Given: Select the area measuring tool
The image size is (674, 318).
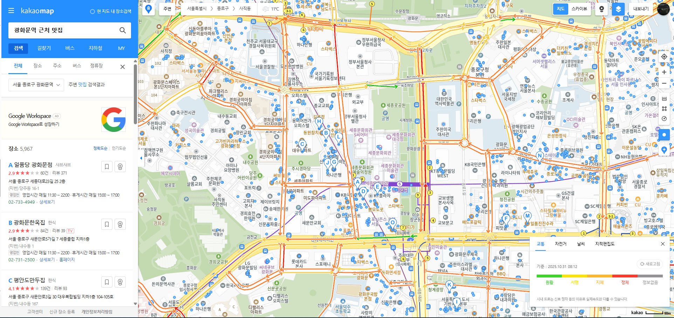Looking at the screenshot, I should (x=664, y=109).
